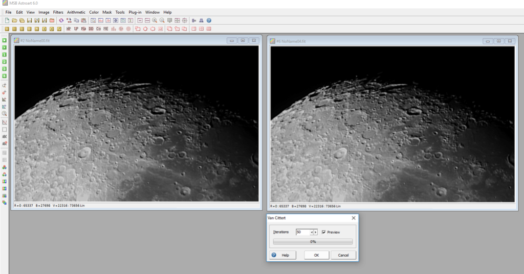
Task: Click the green number 4 sidebar icon
Action: pyautogui.click(x=4, y=76)
